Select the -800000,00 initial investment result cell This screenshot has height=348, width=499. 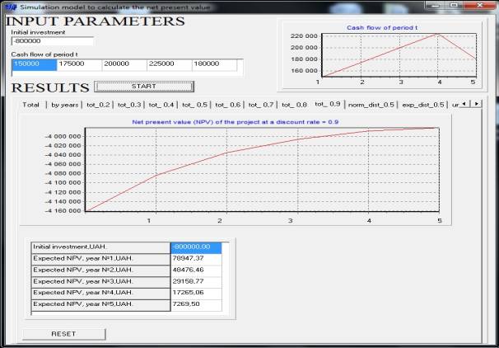196,247
